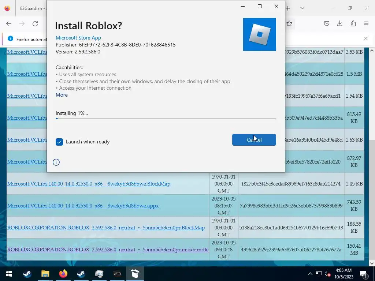Cancel the Roblox installation

(x=254, y=140)
